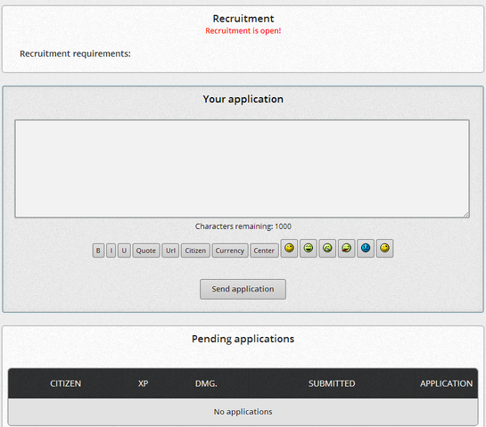Insert the green laughing emoticon
Screen dimensions: 486x427
(309, 248)
